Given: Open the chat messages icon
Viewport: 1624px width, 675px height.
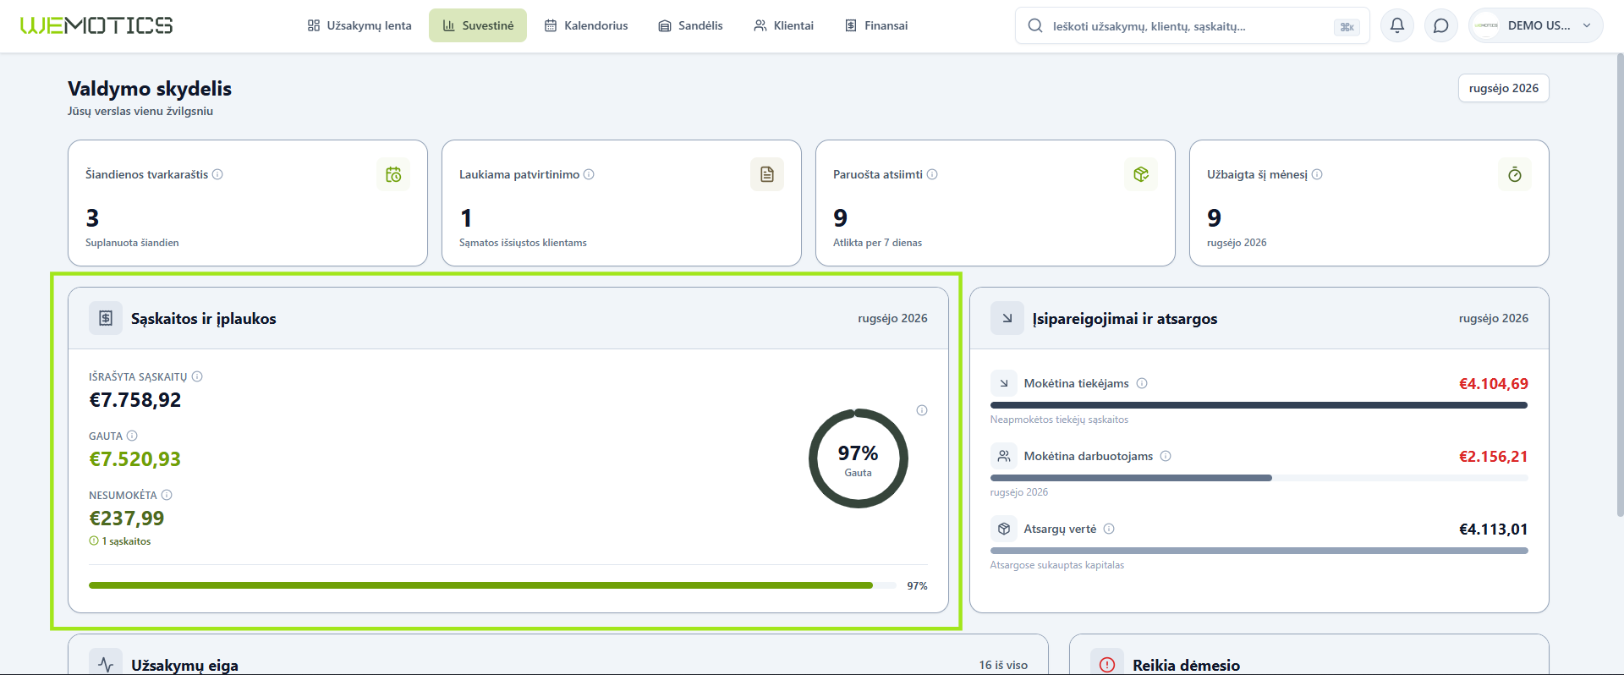Looking at the screenshot, I should click(1441, 25).
